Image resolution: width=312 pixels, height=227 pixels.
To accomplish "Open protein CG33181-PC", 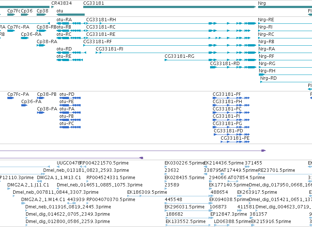I will (x=227, y=109).
